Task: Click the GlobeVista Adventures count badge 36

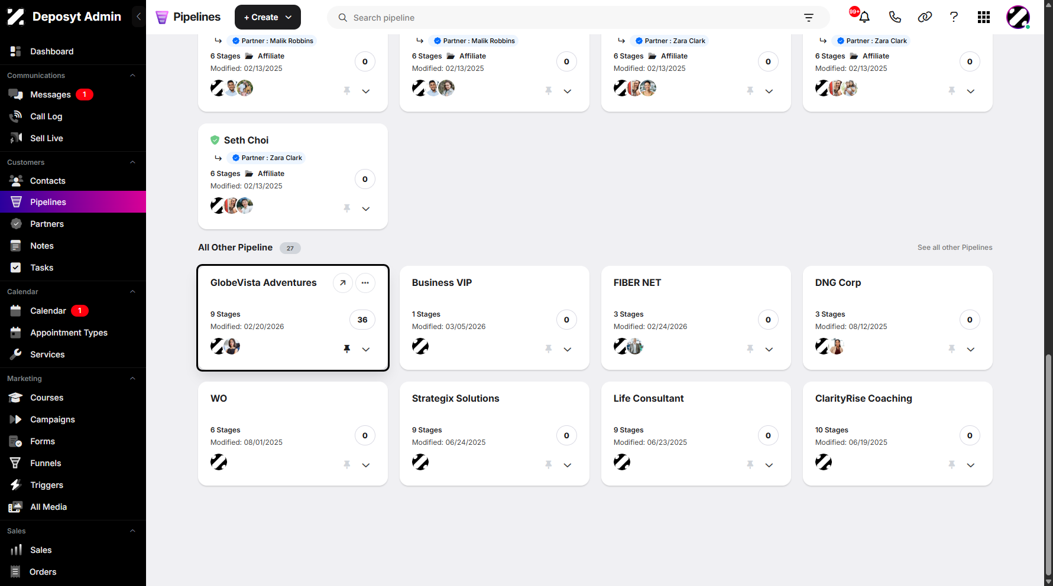Action: point(362,320)
